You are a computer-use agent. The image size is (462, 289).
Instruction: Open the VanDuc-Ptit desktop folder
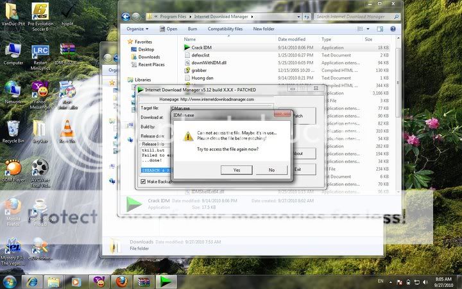(13, 15)
